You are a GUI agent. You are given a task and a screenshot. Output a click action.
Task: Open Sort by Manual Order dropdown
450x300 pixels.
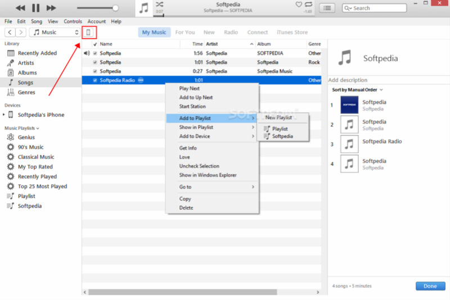pyautogui.click(x=357, y=90)
